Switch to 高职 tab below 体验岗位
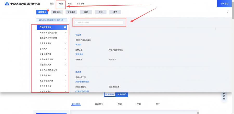The width and height of the screenshot is (234, 114). point(120,104)
